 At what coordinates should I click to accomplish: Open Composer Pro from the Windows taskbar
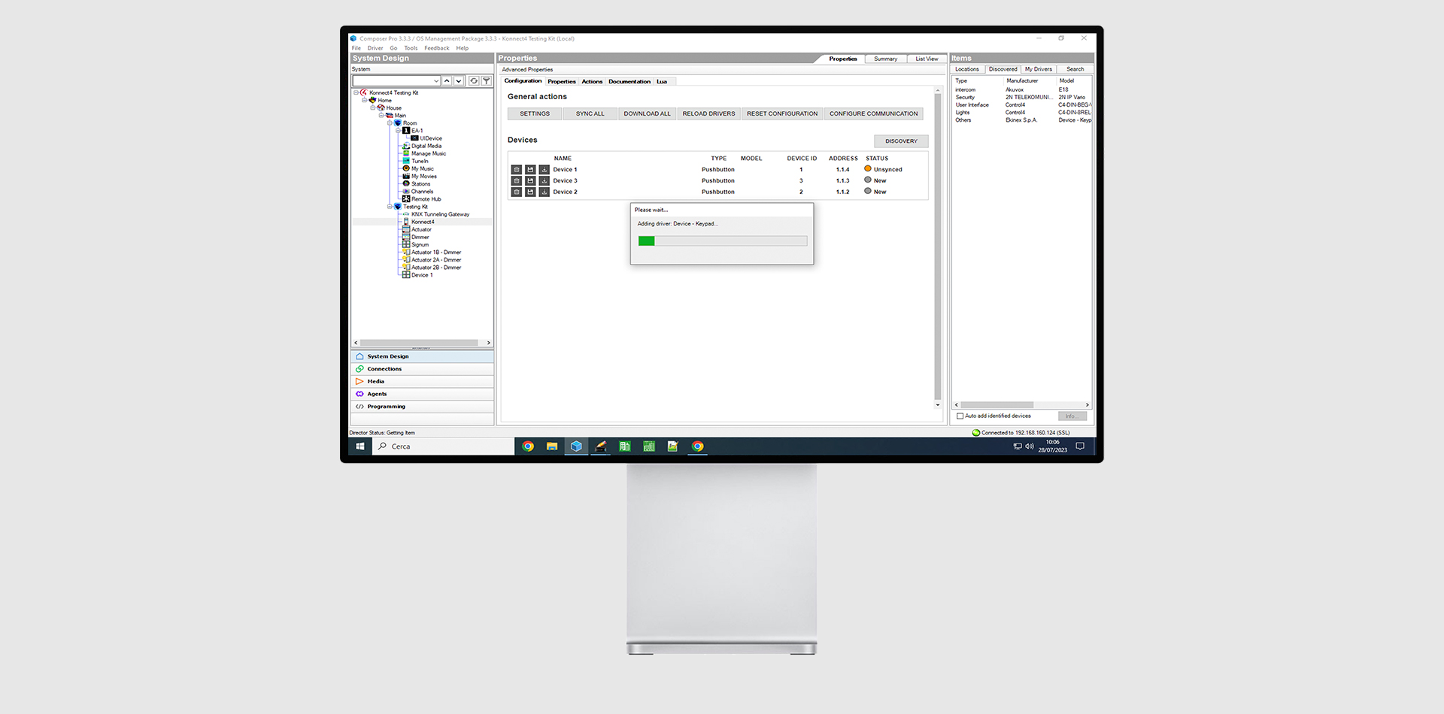(576, 446)
